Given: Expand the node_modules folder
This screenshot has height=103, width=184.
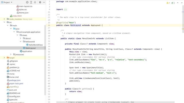Looking at the screenshot, I should tap(4, 19).
